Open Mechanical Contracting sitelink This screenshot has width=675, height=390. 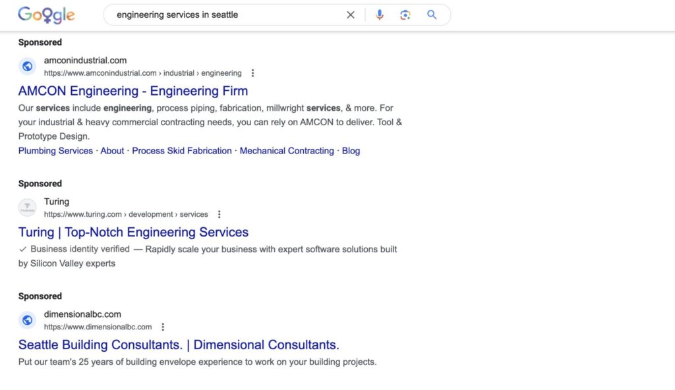click(287, 151)
